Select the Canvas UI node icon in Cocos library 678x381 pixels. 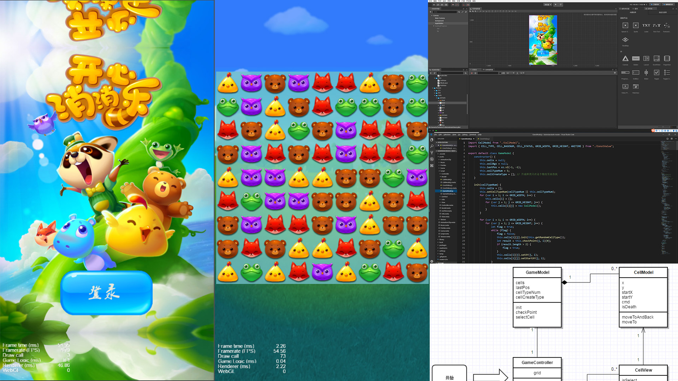625,59
